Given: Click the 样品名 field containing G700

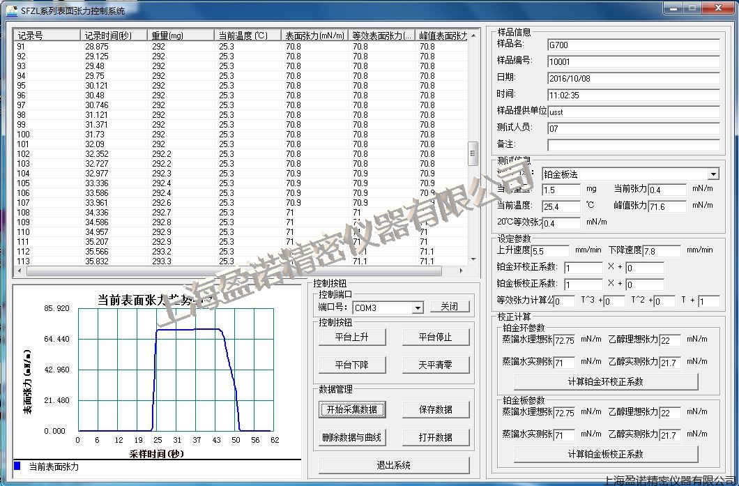Looking at the screenshot, I should 633,45.
